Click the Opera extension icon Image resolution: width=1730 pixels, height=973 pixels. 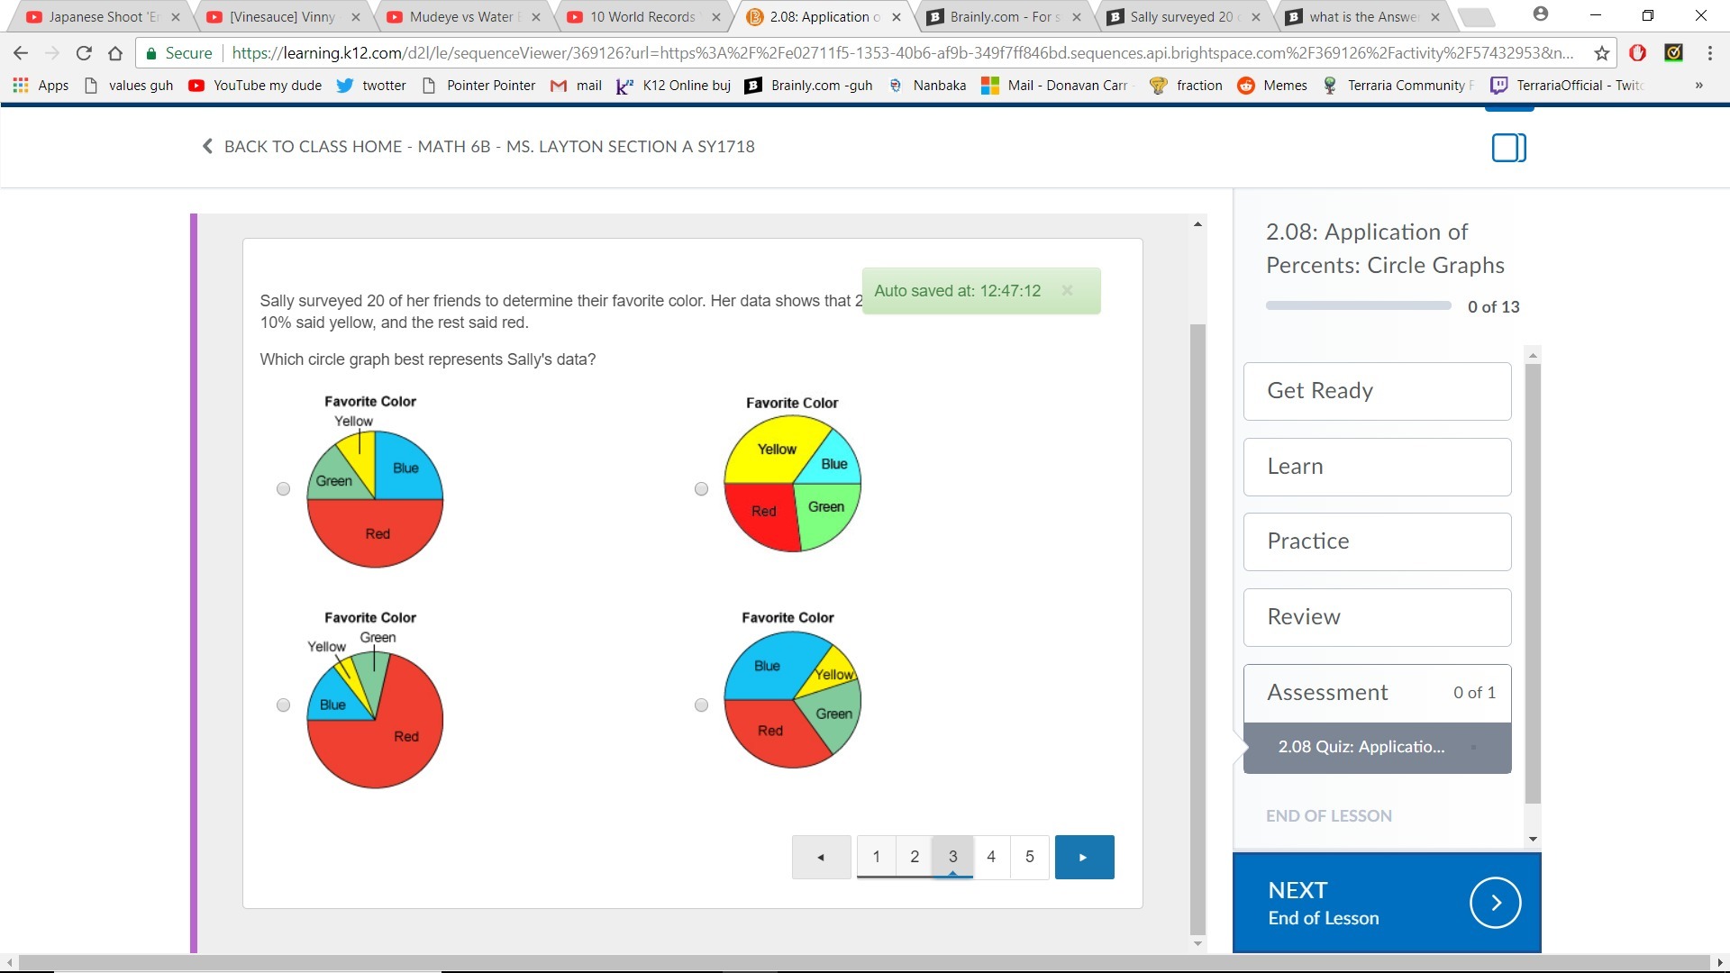(x=1637, y=53)
